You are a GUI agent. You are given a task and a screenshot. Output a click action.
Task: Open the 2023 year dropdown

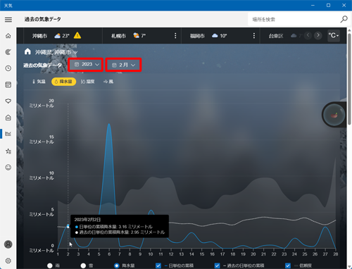click(87, 65)
